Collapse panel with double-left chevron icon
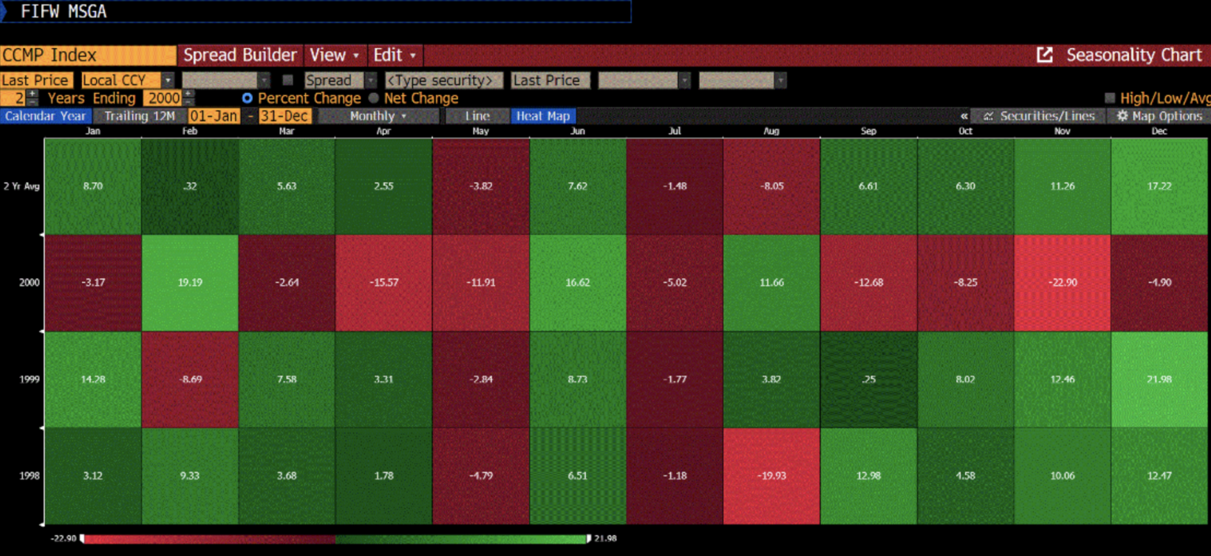The image size is (1211, 556). point(963,116)
